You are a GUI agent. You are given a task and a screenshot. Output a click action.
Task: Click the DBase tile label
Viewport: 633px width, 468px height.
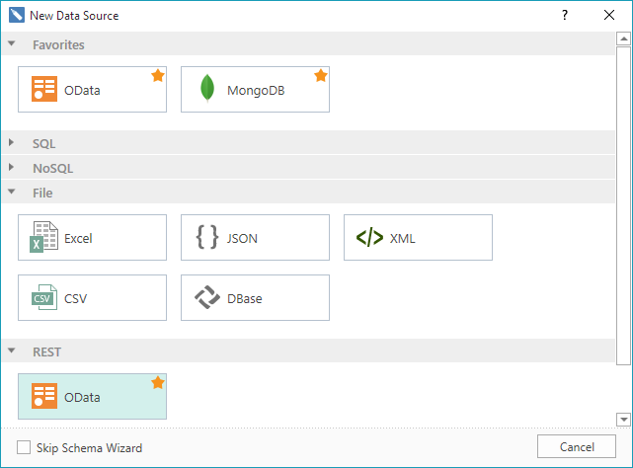pos(245,299)
